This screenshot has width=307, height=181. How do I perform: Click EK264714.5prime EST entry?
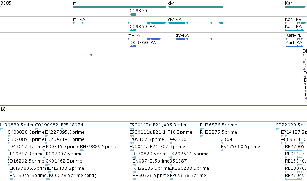(x=65, y=139)
